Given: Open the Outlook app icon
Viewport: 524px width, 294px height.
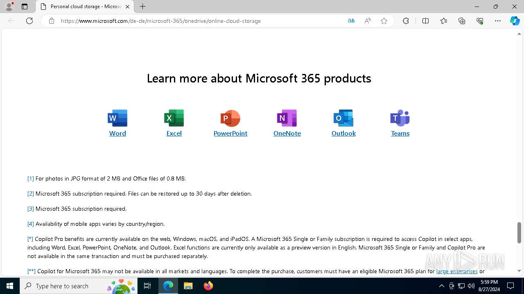Looking at the screenshot, I should point(343,118).
